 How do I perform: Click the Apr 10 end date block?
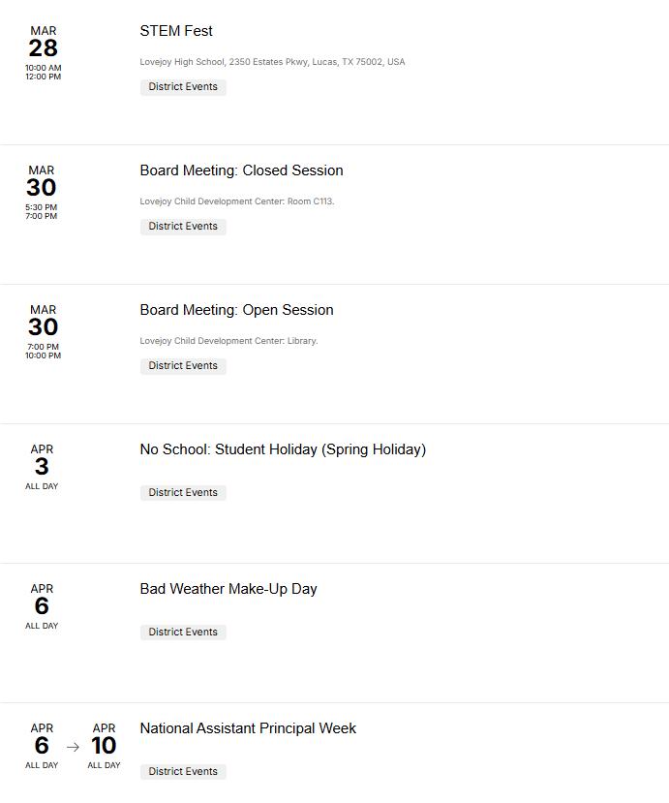[x=104, y=746]
